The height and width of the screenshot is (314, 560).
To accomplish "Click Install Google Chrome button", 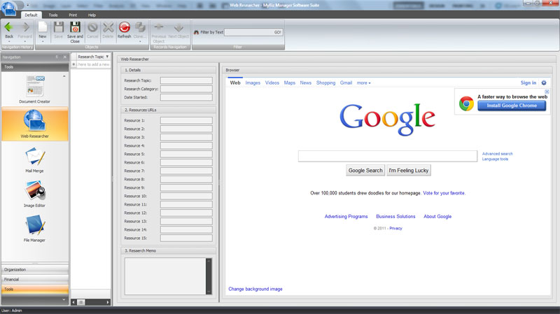I will pyautogui.click(x=512, y=106).
